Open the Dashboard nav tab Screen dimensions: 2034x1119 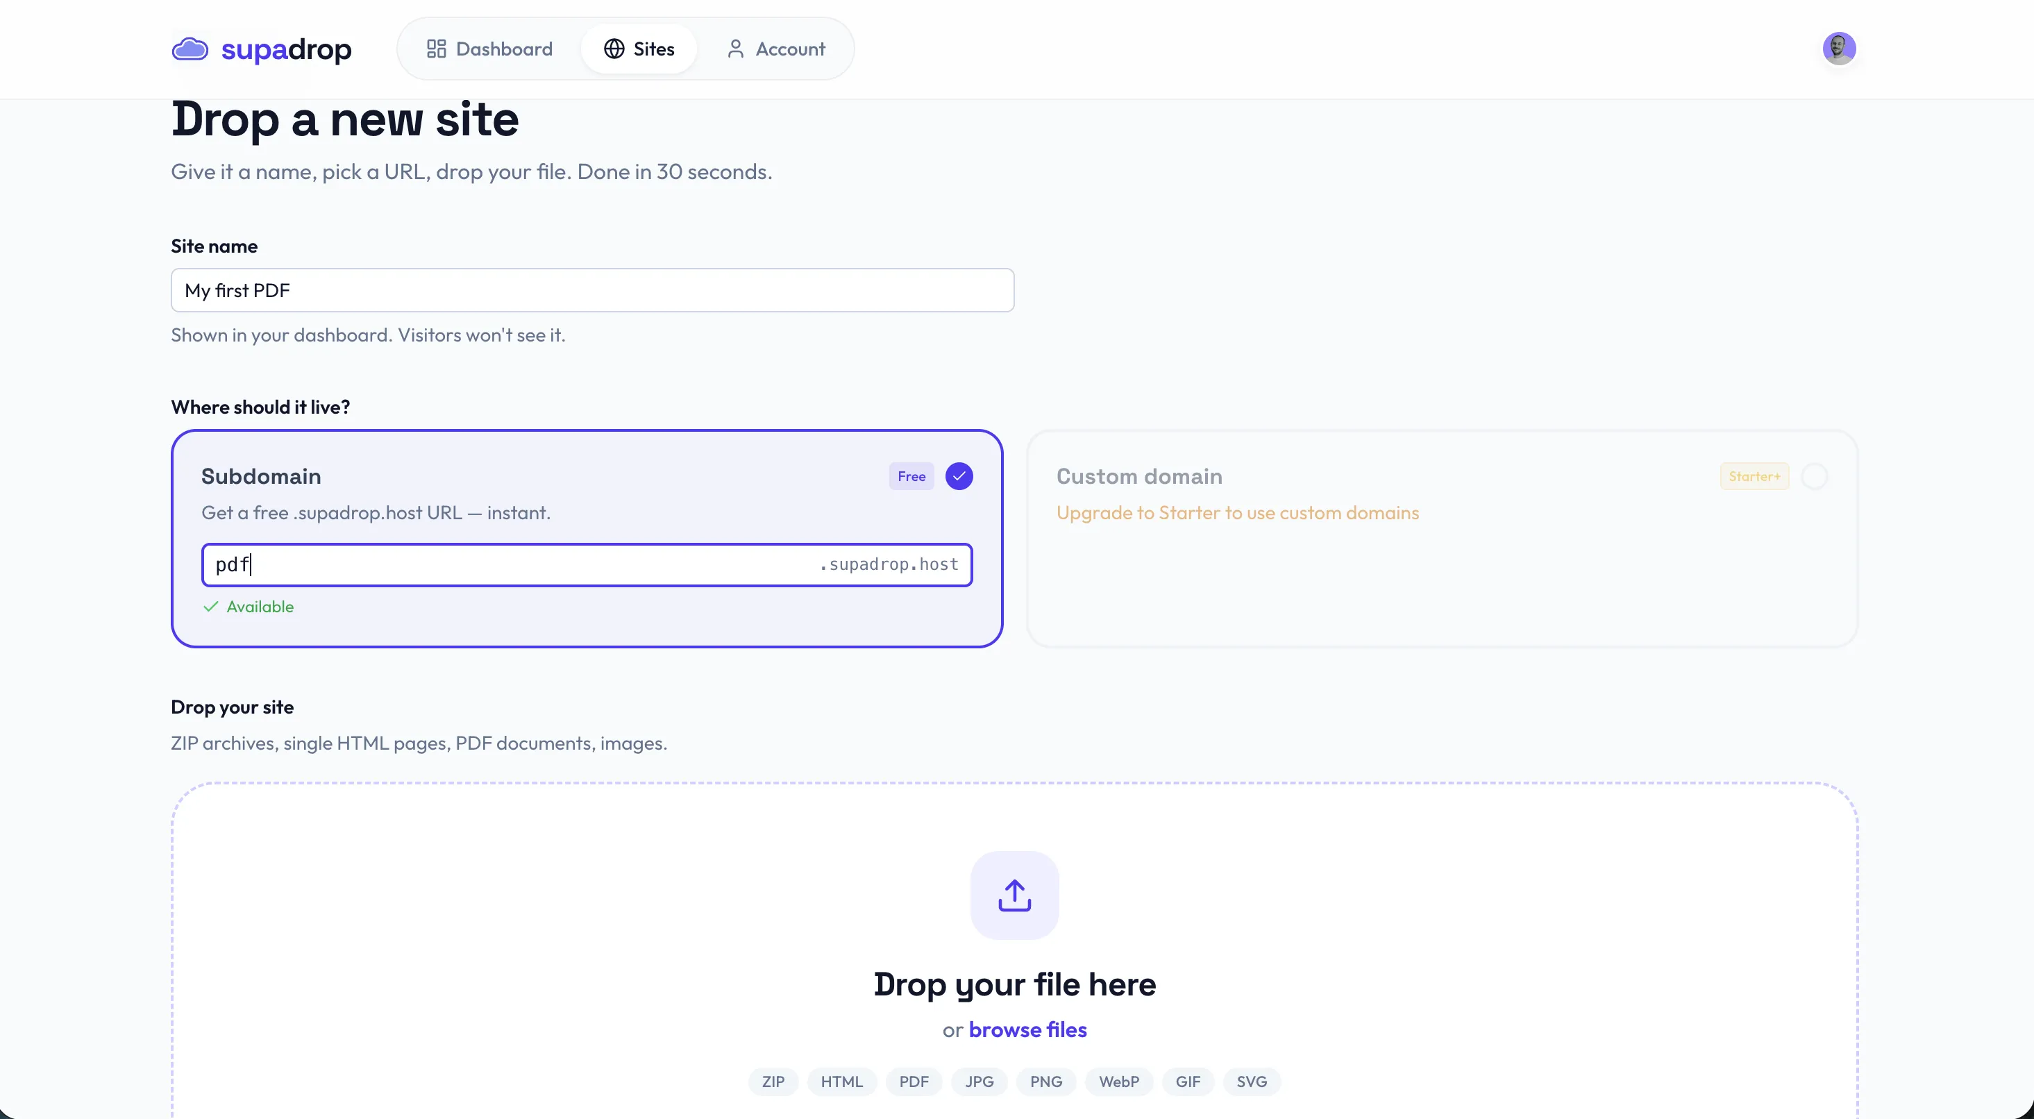pyautogui.click(x=489, y=49)
